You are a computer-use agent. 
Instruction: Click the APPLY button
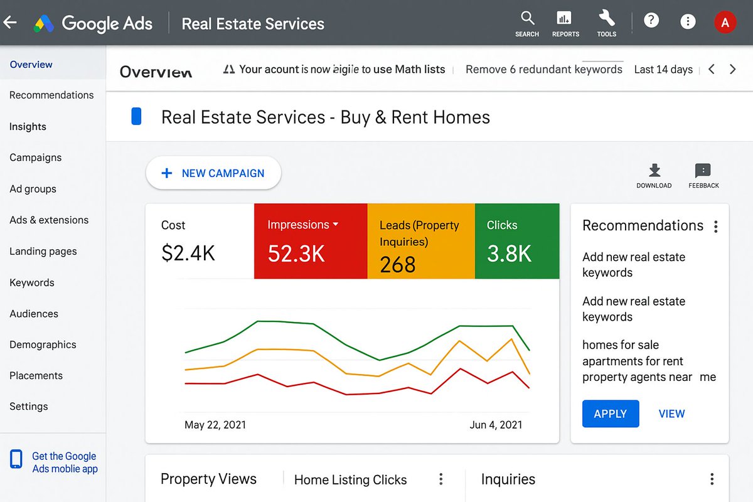click(x=611, y=414)
